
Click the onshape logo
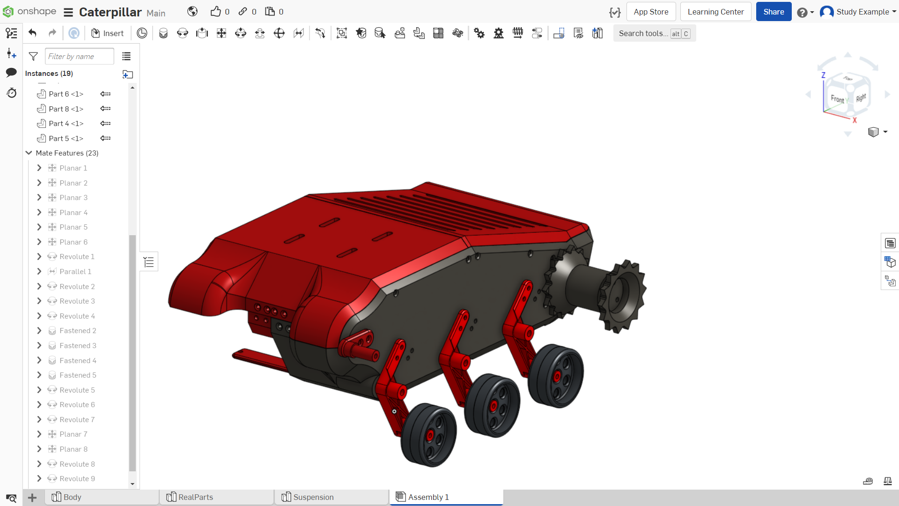(29, 11)
